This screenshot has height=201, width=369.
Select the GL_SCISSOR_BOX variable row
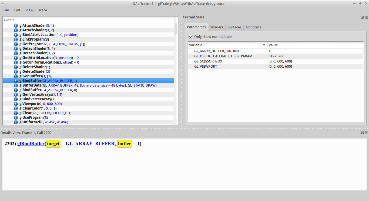point(276,61)
